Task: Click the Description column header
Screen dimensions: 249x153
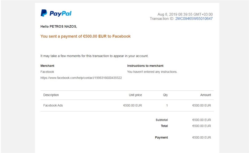Action: click(x=51, y=95)
